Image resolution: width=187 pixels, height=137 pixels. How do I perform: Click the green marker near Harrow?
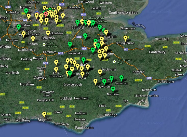tap(26, 11)
